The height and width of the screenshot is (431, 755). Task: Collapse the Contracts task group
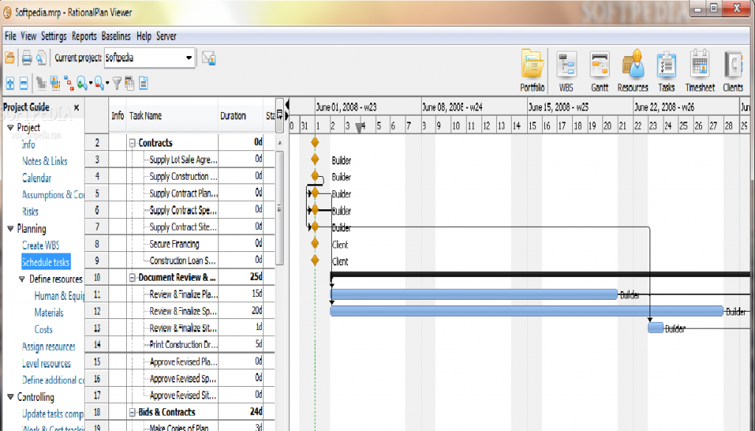[131, 142]
